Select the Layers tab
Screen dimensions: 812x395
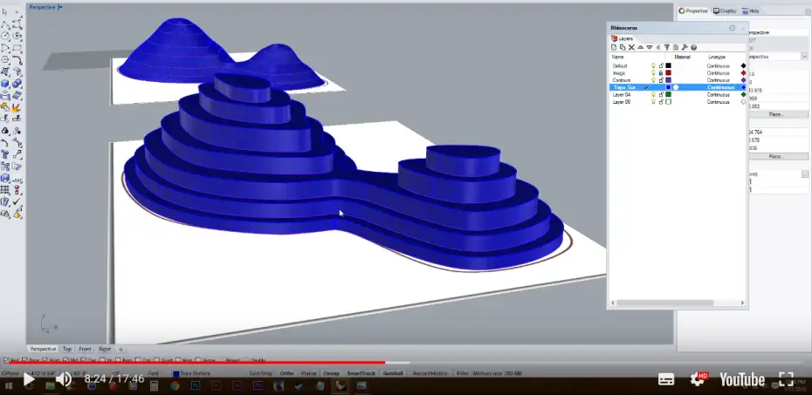623,38
